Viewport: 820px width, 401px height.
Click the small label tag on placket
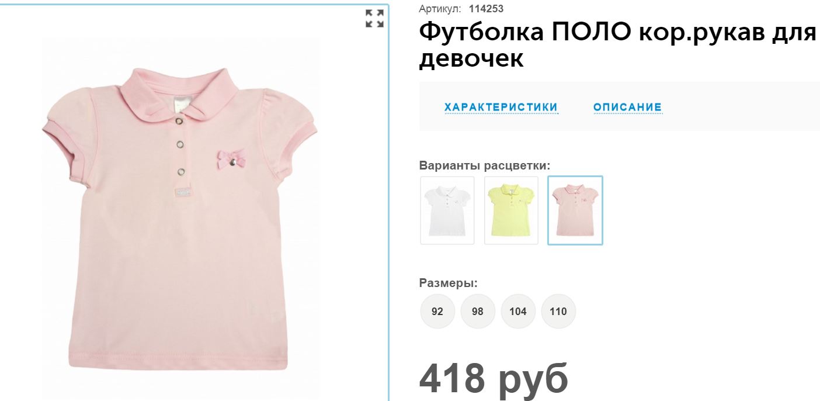click(x=184, y=192)
